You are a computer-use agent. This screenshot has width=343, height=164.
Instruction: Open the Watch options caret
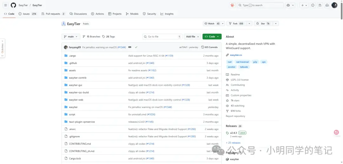[x=223, y=24]
